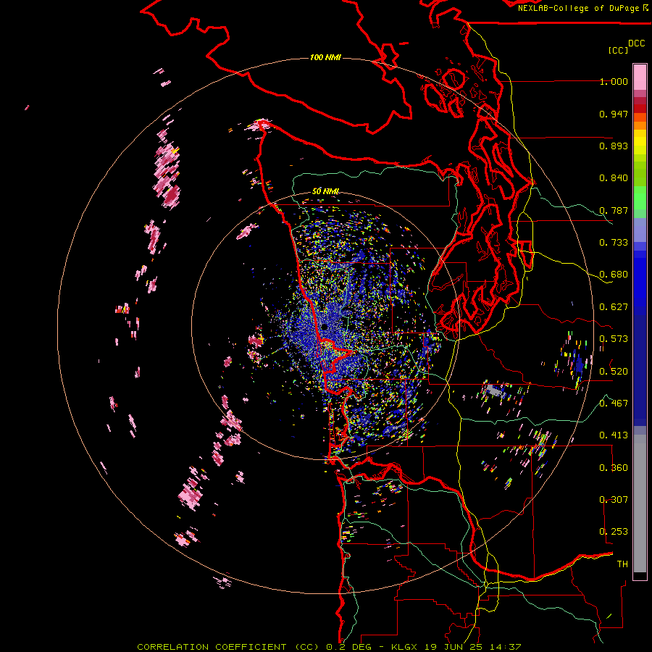Screen dimensions: 652x652
Task: Click the 0.947 scale value
Action: (x=614, y=114)
